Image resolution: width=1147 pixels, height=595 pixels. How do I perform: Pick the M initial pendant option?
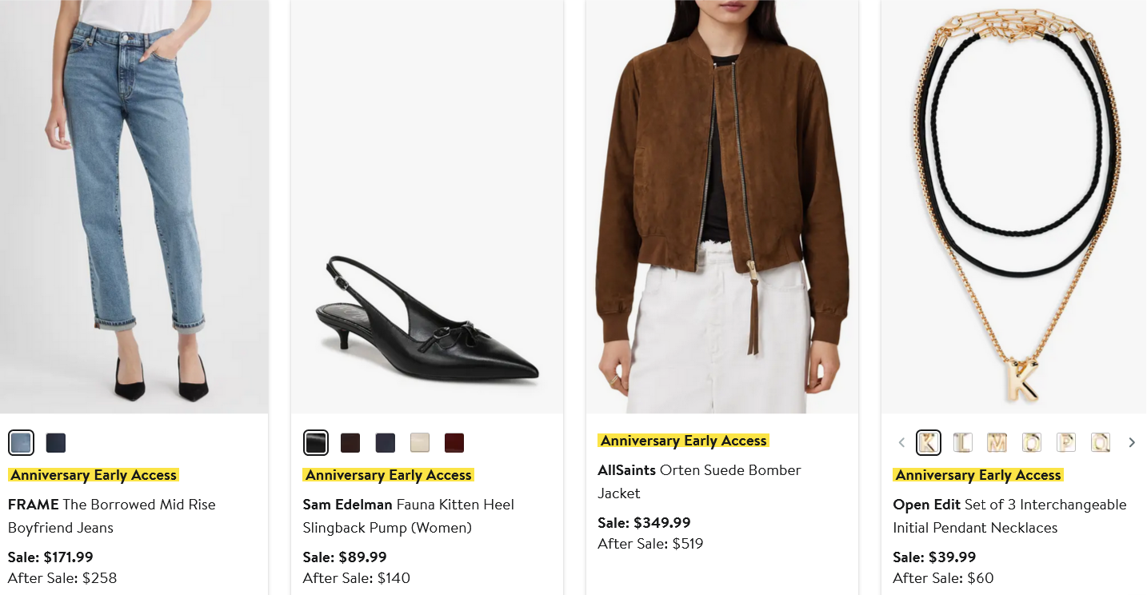[997, 442]
